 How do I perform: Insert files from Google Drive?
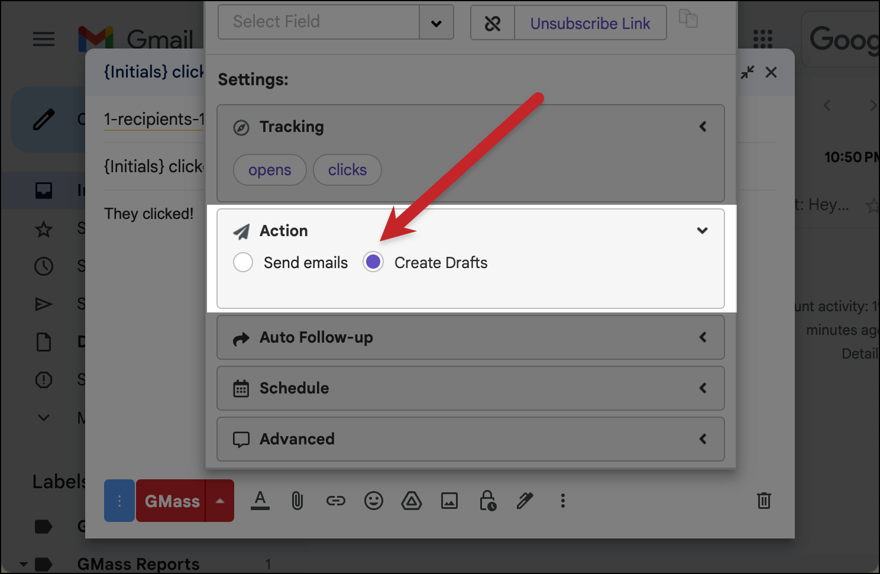412,501
